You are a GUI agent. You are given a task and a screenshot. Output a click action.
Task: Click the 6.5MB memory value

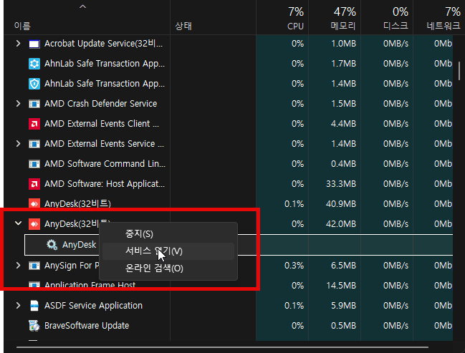(x=343, y=266)
